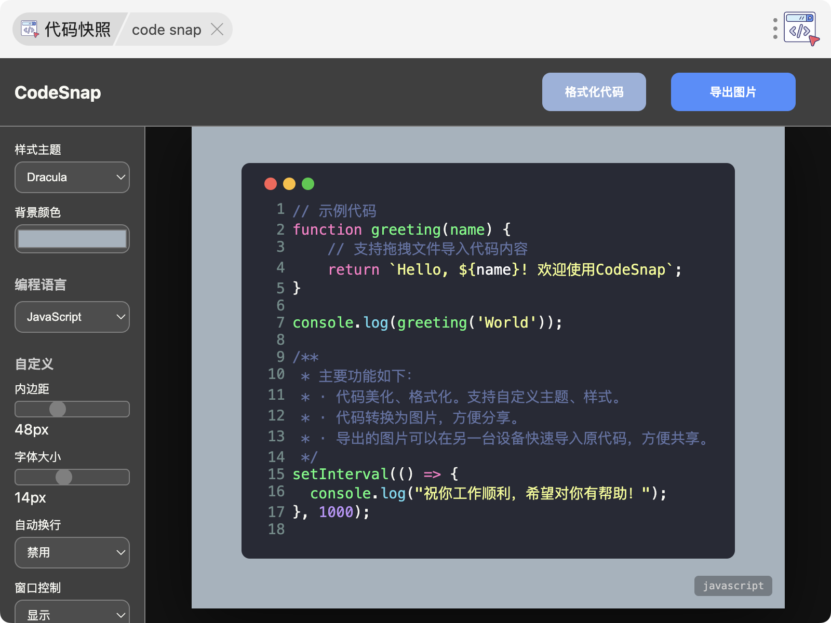This screenshot has width=831, height=623.
Task: Click the '主要功能如下:' comment line
Action: pos(356,376)
